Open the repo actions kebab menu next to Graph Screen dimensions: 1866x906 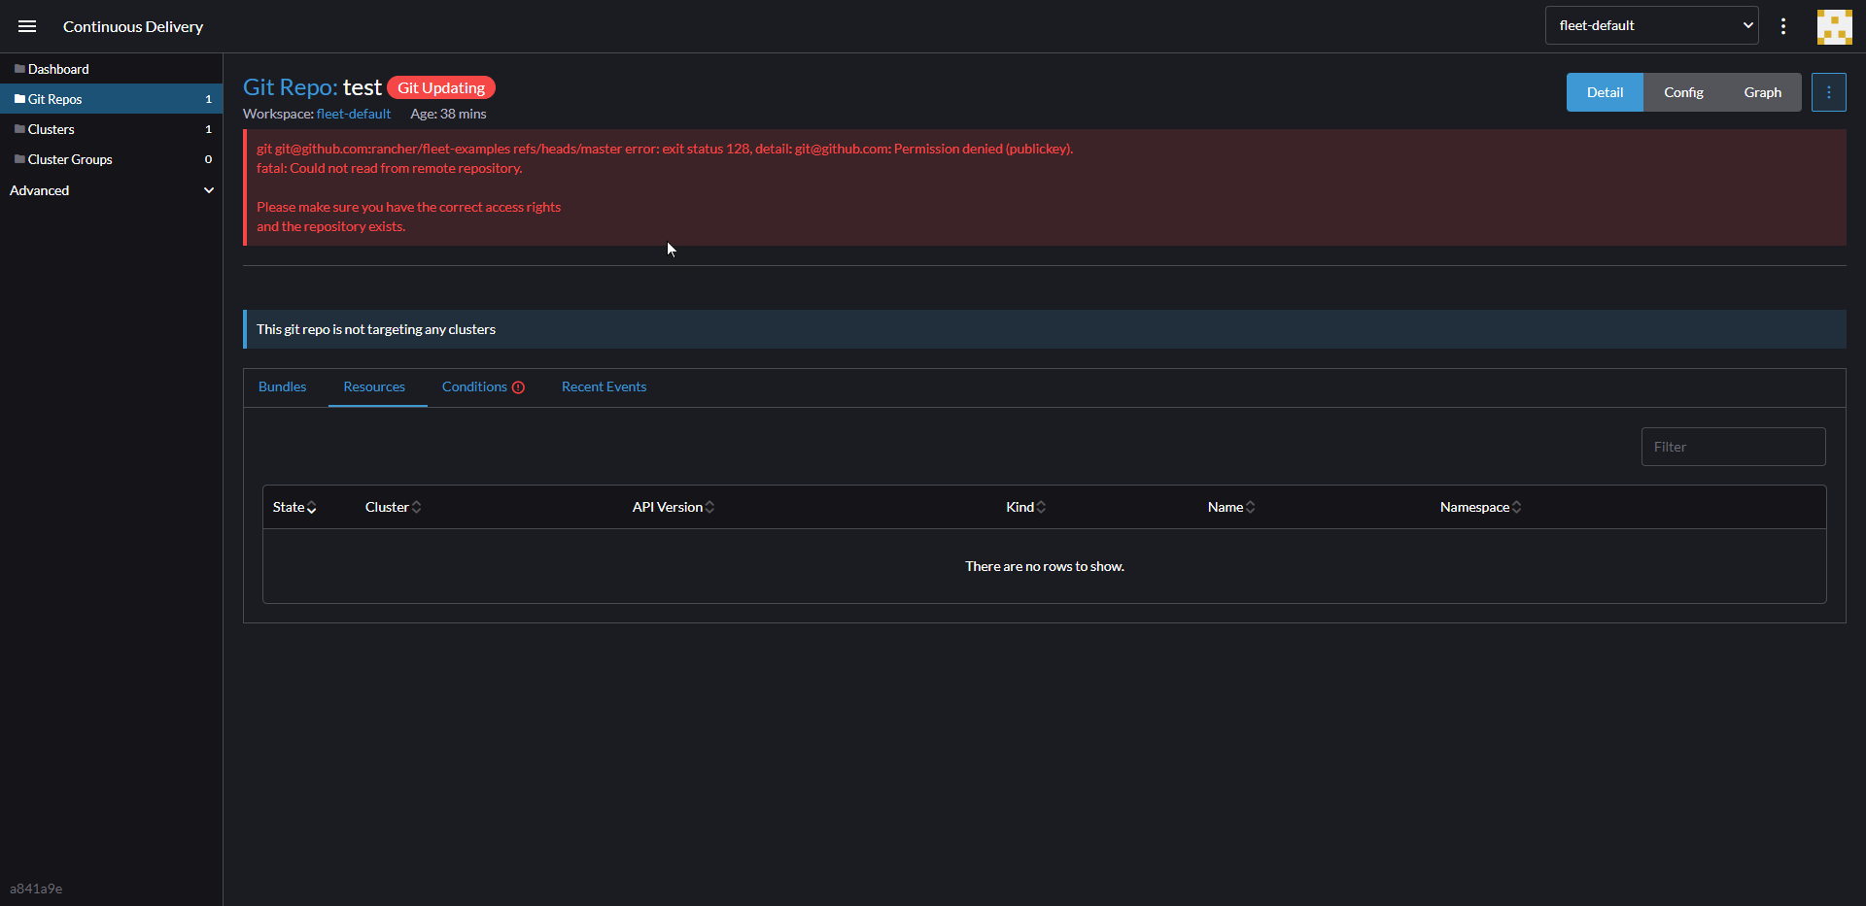point(1831,91)
